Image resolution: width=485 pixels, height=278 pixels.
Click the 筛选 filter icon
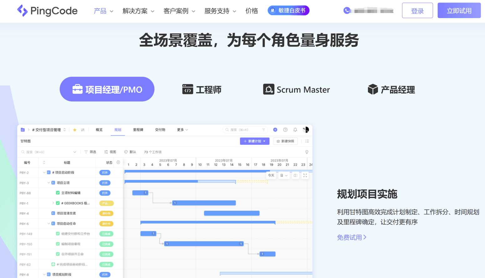click(x=86, y=152)
